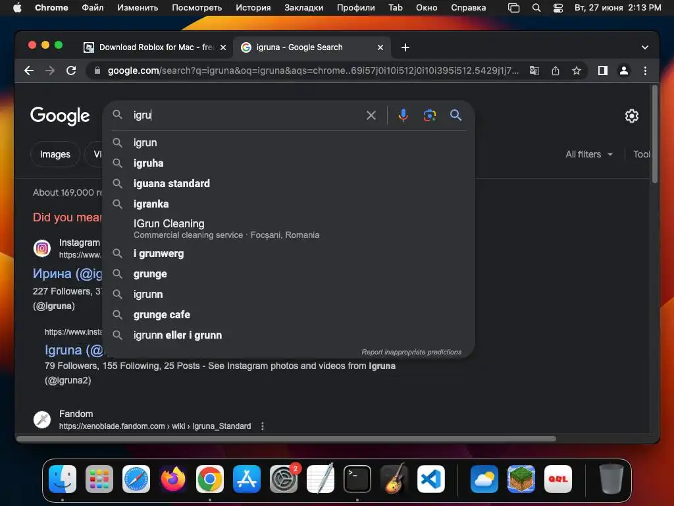Open Google quick settings gear
Viewport: 674px width, 506px height.
pos(631,116)
